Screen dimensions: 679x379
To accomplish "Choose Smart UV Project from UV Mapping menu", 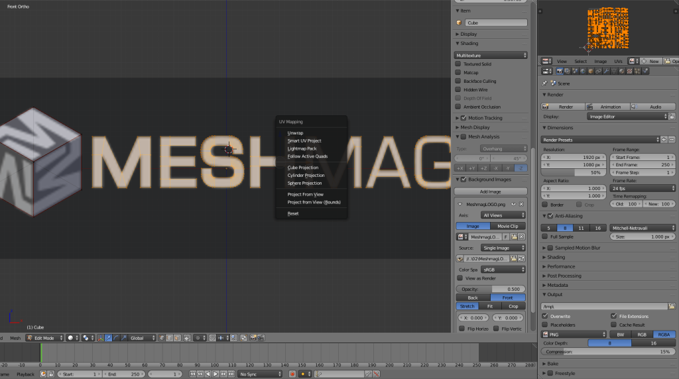I will 304,140.
